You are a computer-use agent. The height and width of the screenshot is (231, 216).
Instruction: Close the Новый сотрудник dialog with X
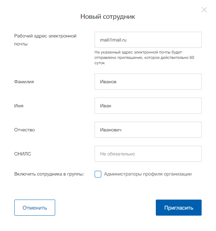coord(204,10)
